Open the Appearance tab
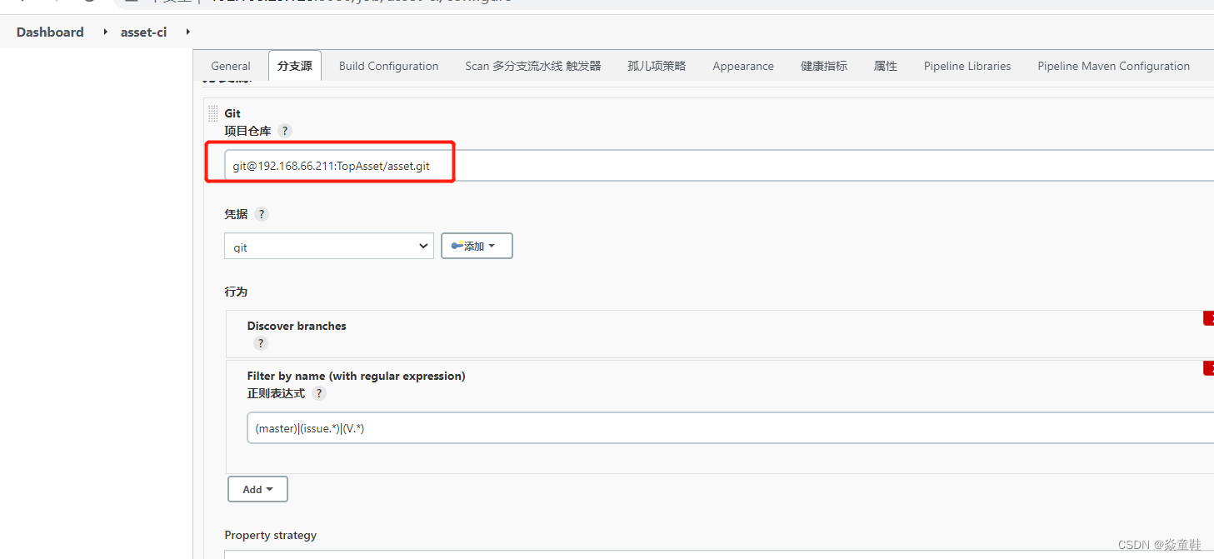1214x559 pixels. pyautogui.click(x=742, y=66)
